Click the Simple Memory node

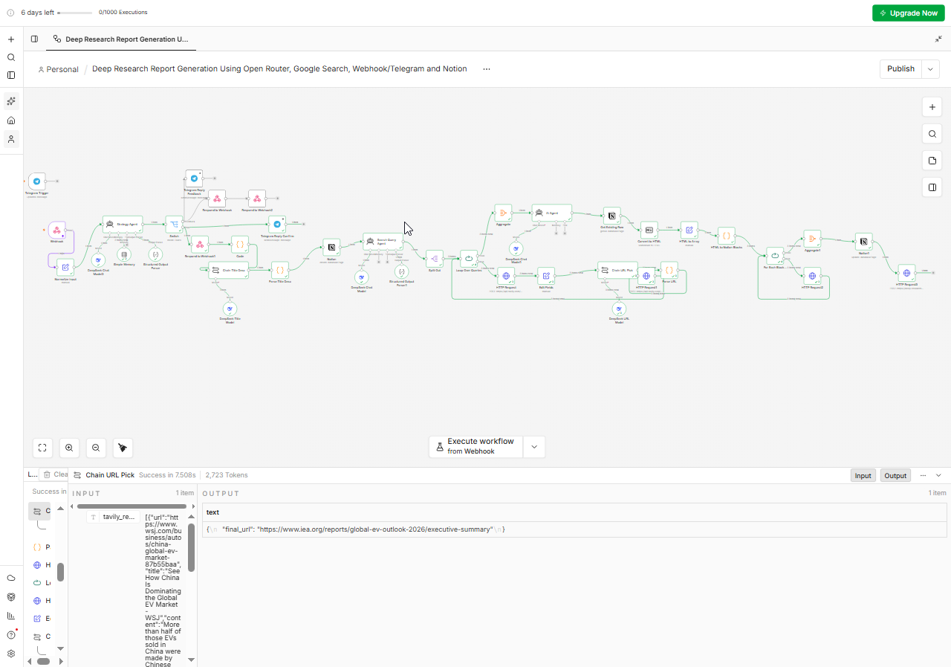[124, 254]
